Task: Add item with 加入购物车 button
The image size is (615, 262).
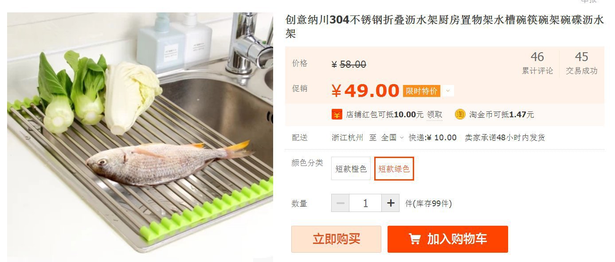Action: point(448,239)
